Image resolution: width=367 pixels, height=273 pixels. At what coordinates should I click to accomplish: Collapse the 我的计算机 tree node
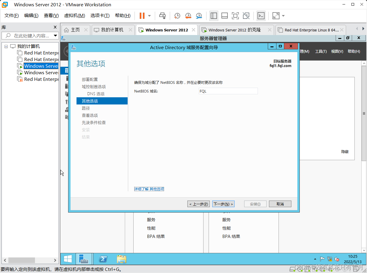tap(6, 46)
